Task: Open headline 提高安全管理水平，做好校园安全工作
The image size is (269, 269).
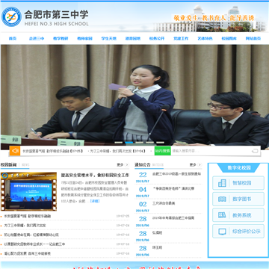Action: 95,176
